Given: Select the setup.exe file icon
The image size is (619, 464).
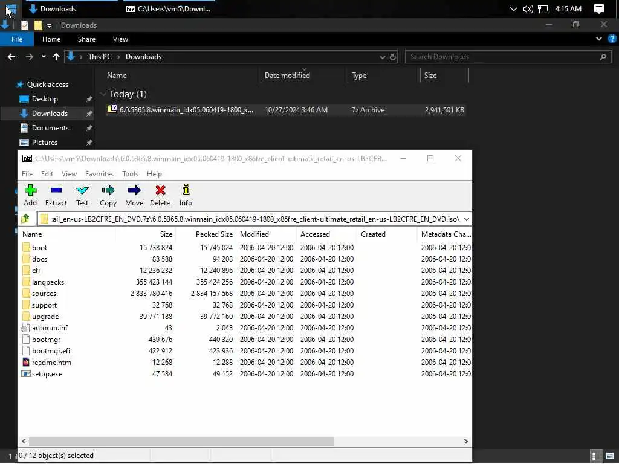Looking at the screenshot, I should 26,373.
